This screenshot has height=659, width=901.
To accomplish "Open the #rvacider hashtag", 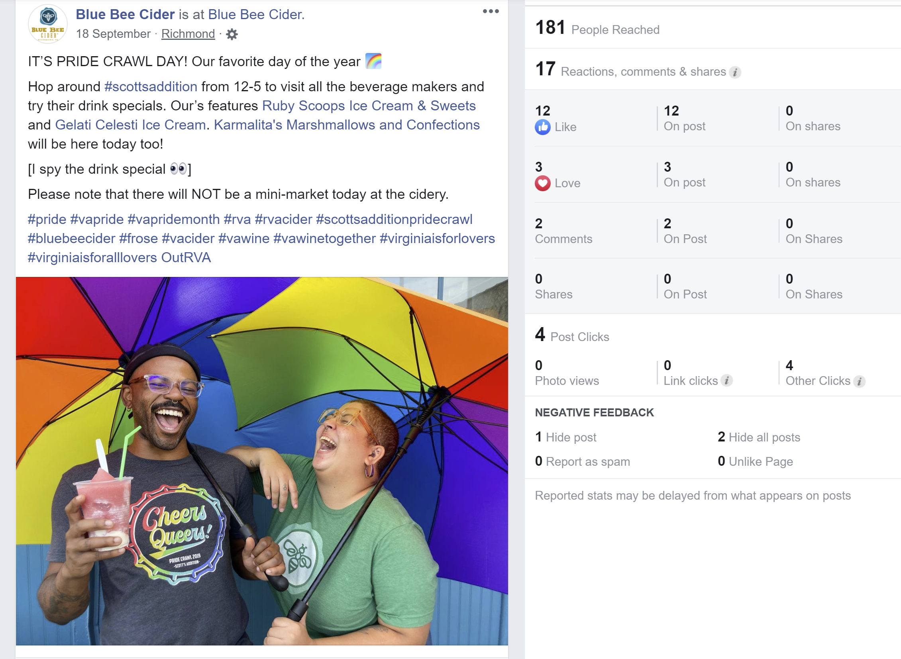I will click(283, 220).
